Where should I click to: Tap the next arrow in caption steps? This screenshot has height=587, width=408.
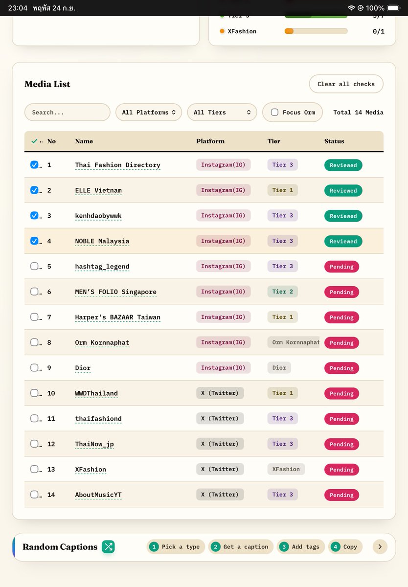click(380, 547)
